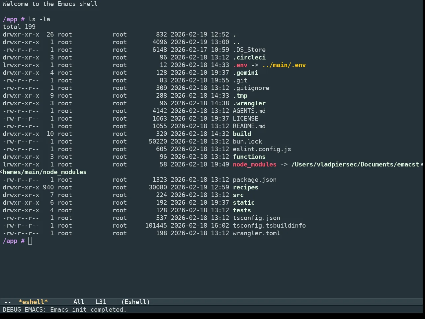
Task: Click the L31 line number indicator
Action: 101,302
